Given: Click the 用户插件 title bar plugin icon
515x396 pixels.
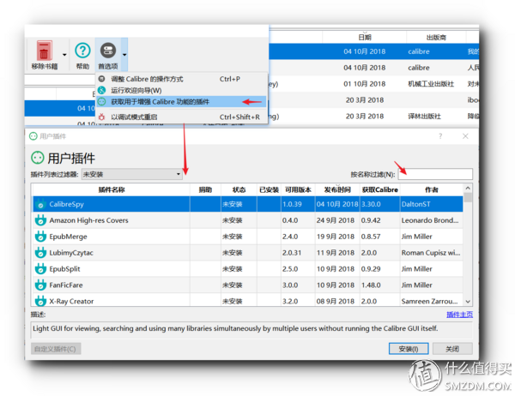Looking at the screenshot, I should (x=33, y=136).
